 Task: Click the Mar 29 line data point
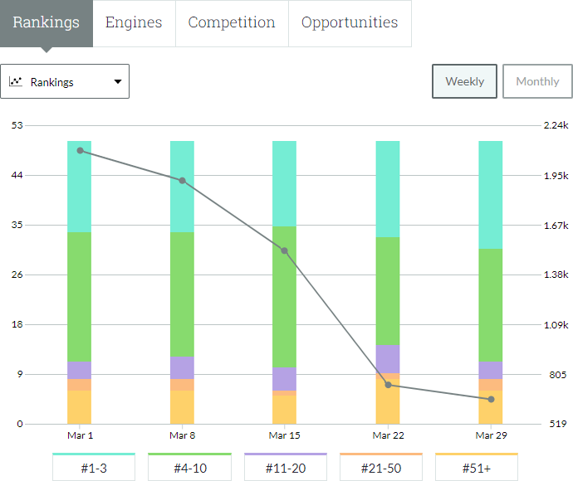[x=491, y=400]
